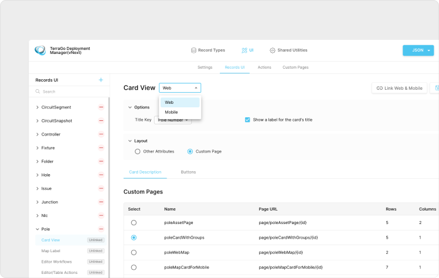Screen dimensions: 439x278
Task: Click the sidebar Search field
Action: (x=69, y=91)
